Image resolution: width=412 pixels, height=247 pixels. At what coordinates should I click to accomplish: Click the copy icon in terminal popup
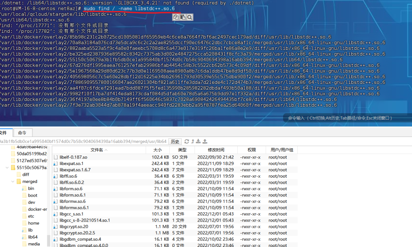(x=175, y=17)
